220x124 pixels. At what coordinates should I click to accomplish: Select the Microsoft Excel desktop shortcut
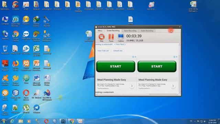coord(36,51)
